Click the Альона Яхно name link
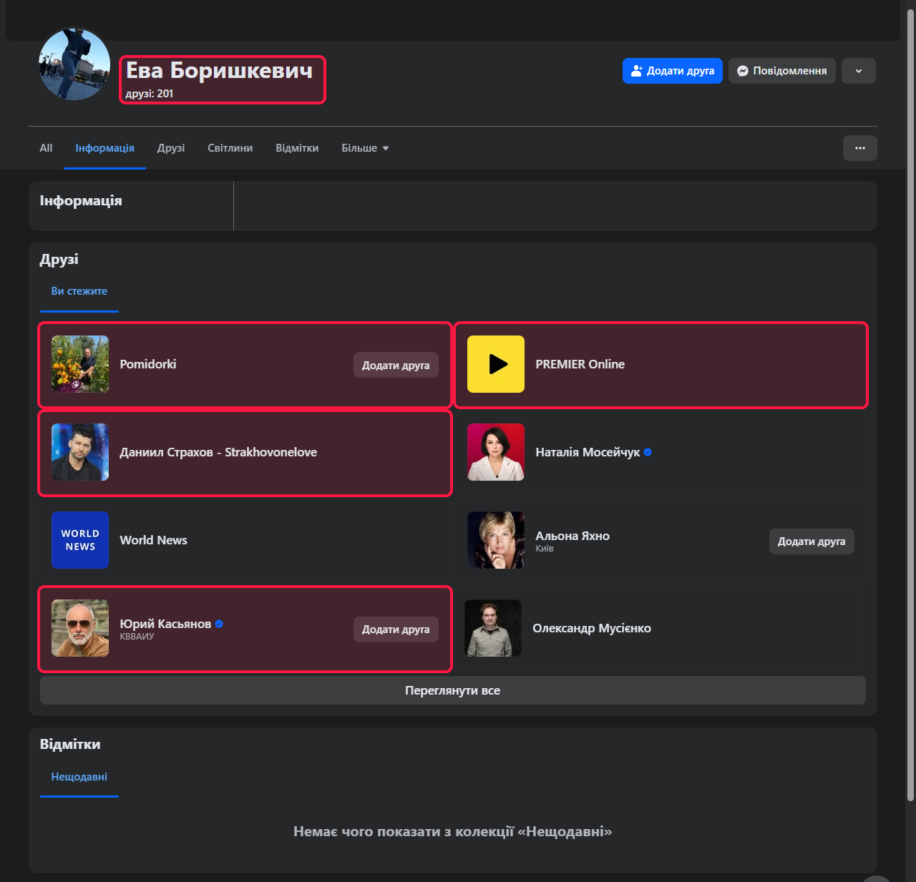This screenshot has width=916, height=882. 572,536
